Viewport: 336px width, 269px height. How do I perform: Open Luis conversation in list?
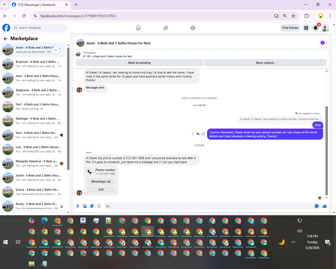[x=33, y=149]
